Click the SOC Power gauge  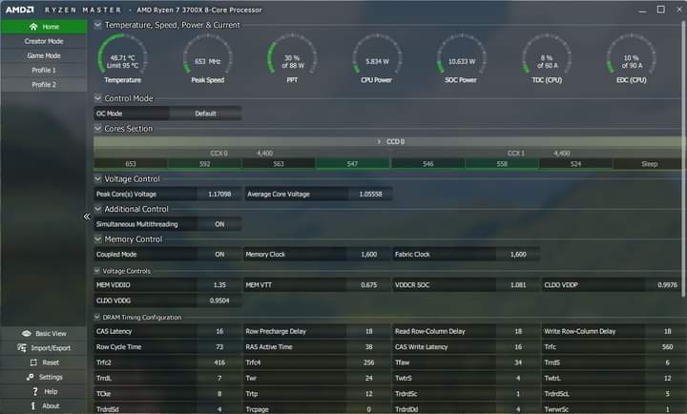coord(461,59)
